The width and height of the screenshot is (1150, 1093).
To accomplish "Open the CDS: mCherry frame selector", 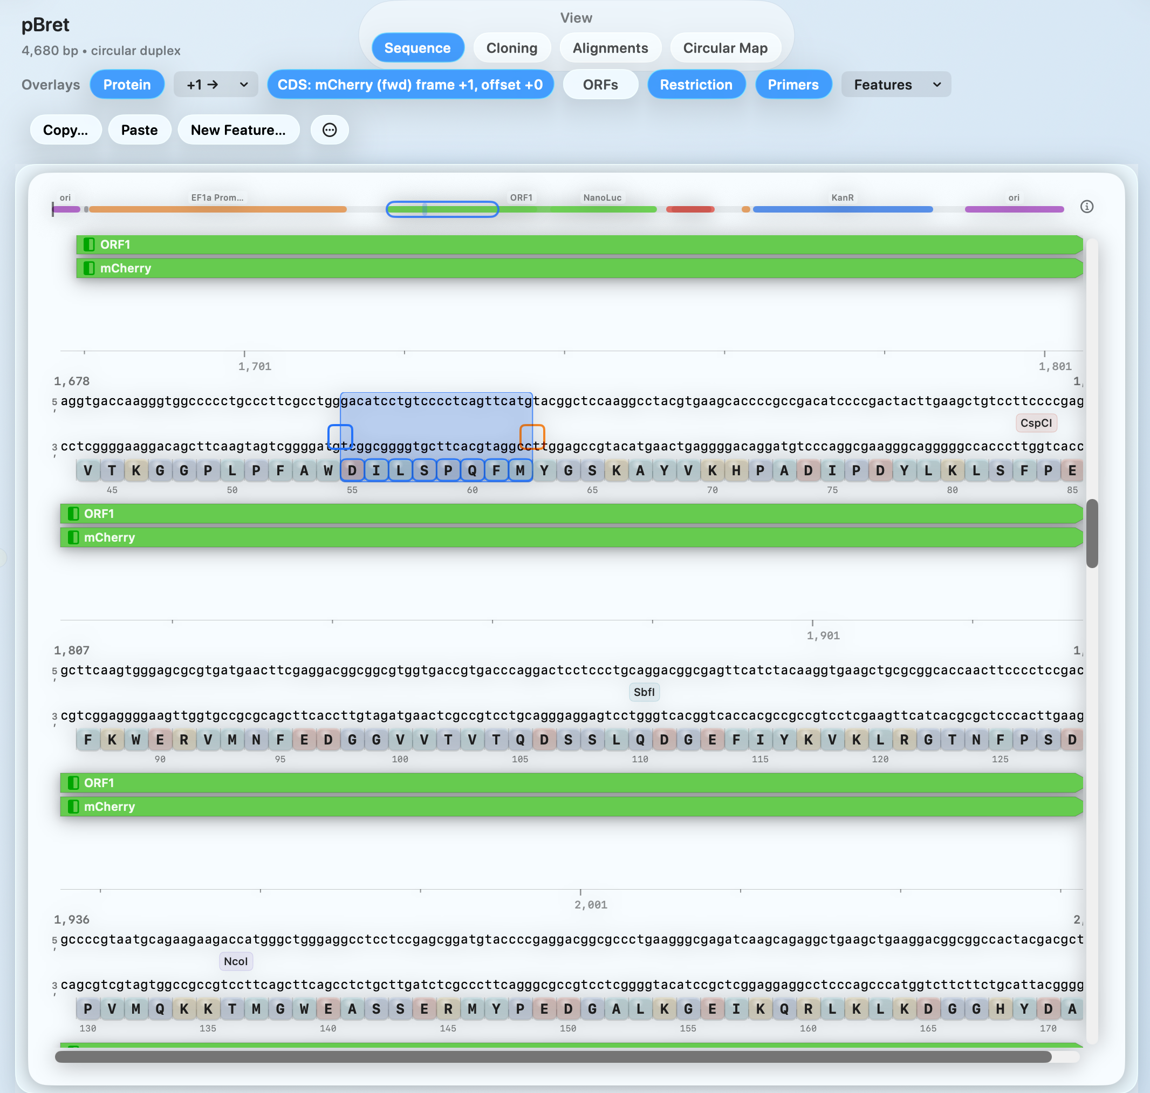I will point(410,84).
